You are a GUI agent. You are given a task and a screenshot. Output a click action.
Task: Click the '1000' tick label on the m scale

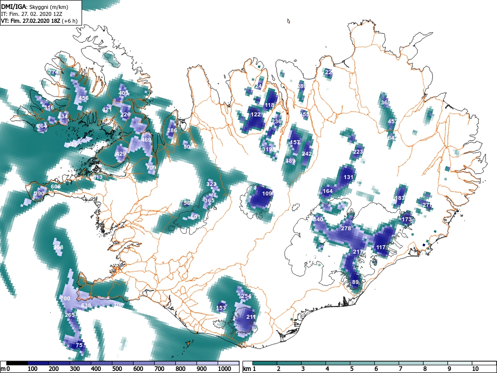pyautogui.click(x=224, y=369)
